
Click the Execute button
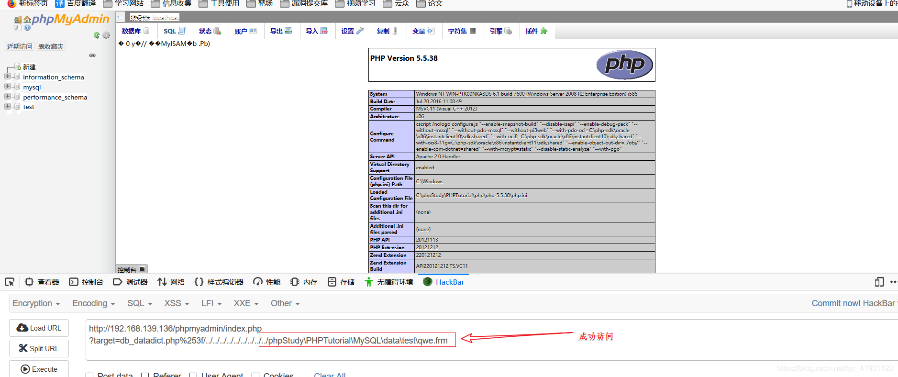[x=39, y=369]
